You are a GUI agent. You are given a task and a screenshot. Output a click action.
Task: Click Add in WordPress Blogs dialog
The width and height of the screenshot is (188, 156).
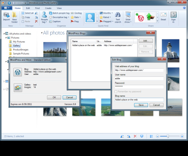pos(146,41)
